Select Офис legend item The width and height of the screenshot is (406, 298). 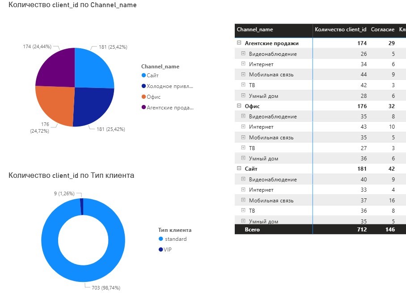[153, 97]
